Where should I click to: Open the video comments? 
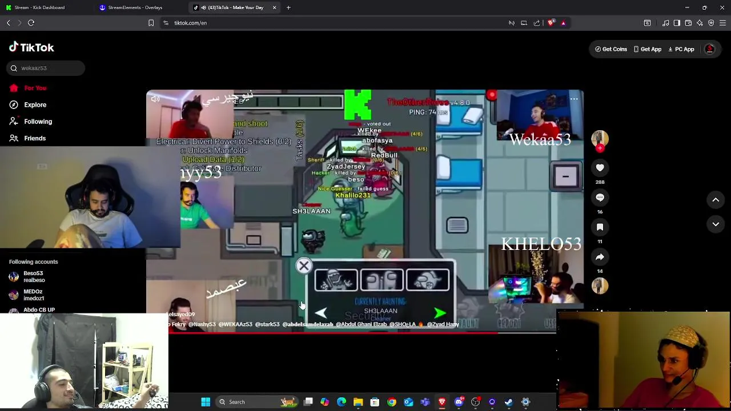pyautogui.click(x=600, y=198)
